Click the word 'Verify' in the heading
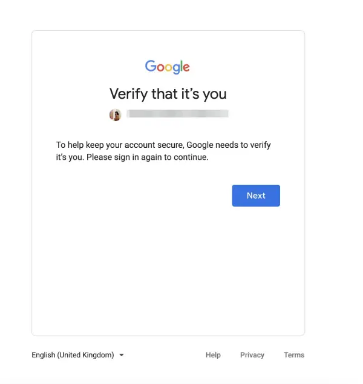363x384 pixels. (128, 94)
